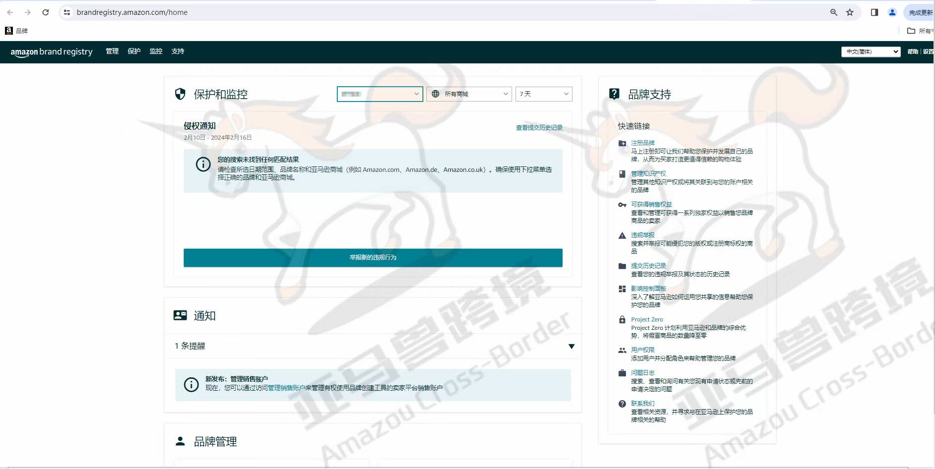Click the folder icon for 提交历史记录

(623, 266)
